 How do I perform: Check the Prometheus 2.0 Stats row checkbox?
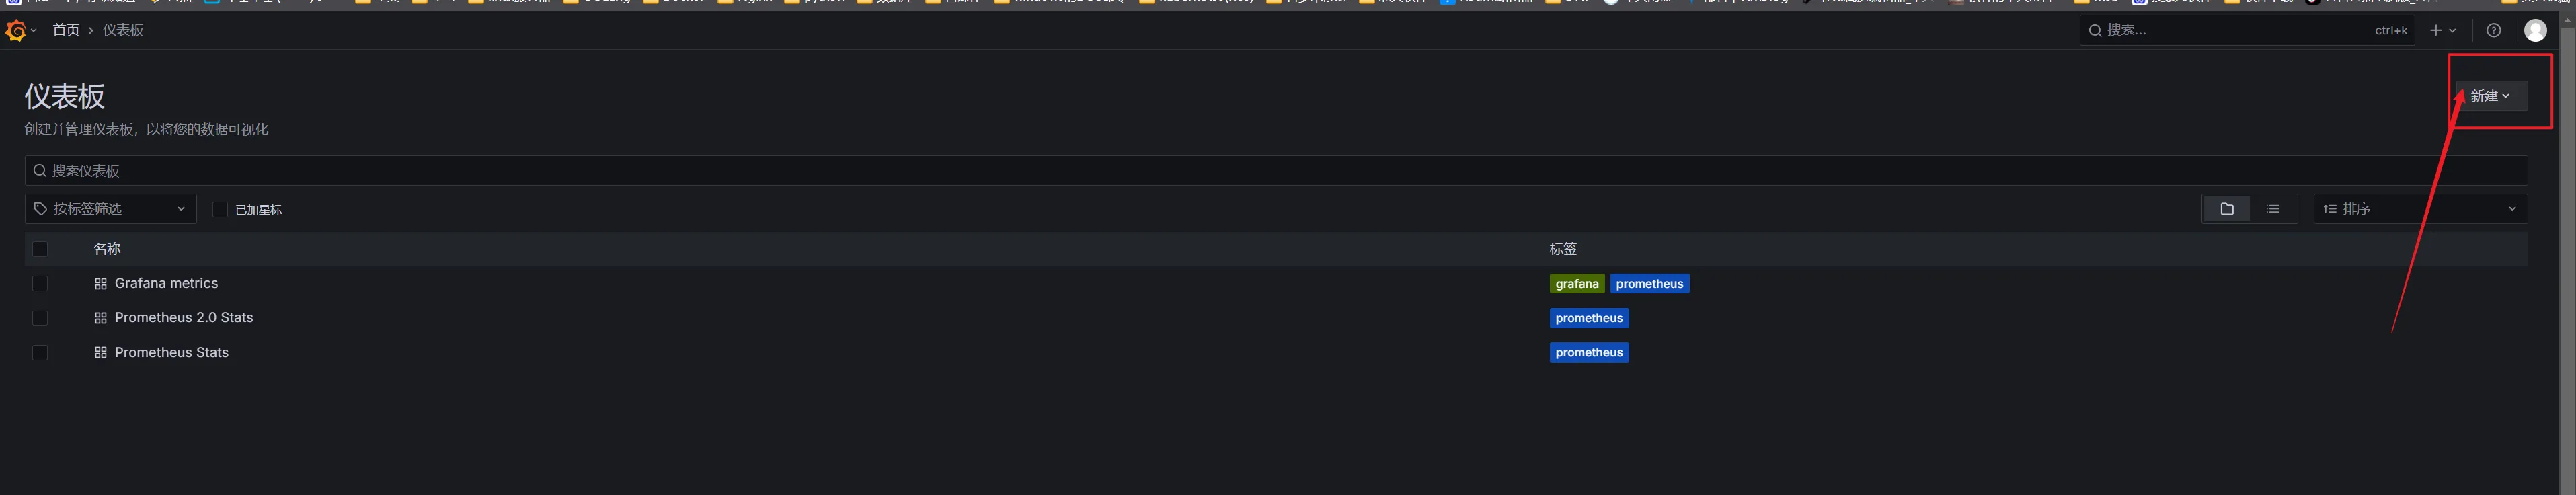[x=40, y=318]
